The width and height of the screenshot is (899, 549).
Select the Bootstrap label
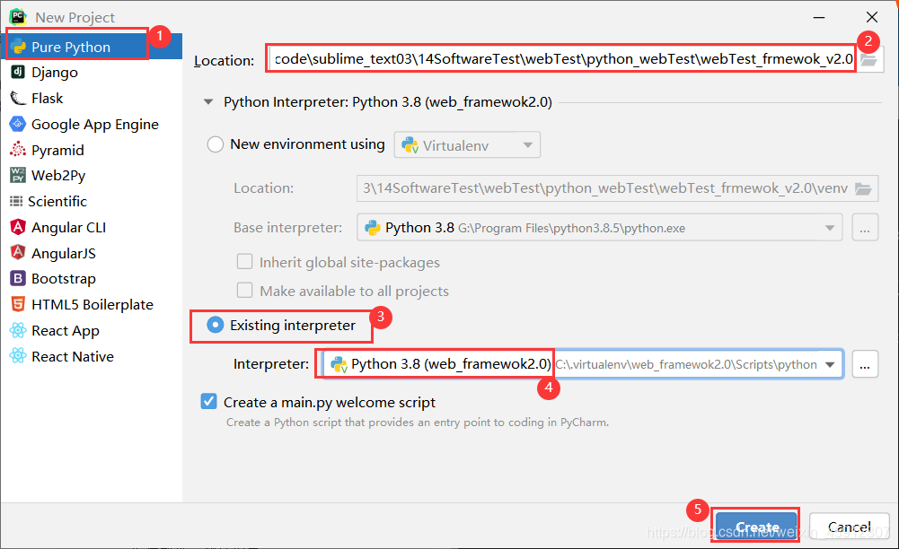point(64,279)
